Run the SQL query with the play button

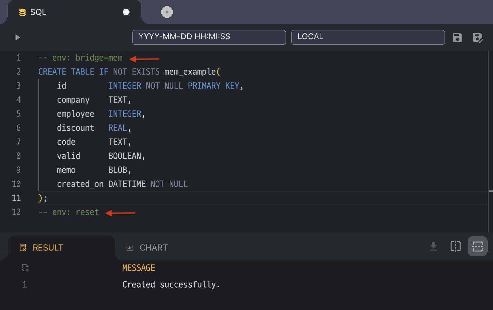point(18,37)
